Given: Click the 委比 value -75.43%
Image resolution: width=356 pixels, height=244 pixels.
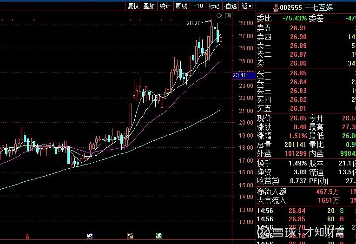Looking at the screenshot, I should pos(295,18).
